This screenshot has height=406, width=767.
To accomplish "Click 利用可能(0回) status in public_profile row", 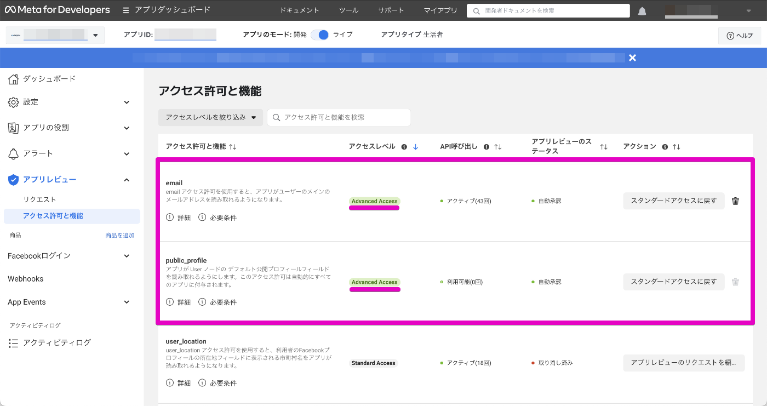I will coord(461,282).
